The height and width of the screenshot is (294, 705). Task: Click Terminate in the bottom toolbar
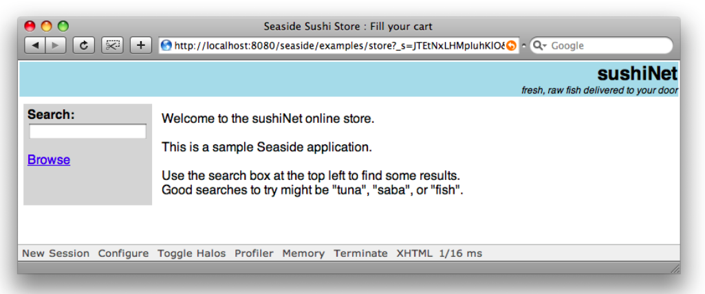(360, 253)
